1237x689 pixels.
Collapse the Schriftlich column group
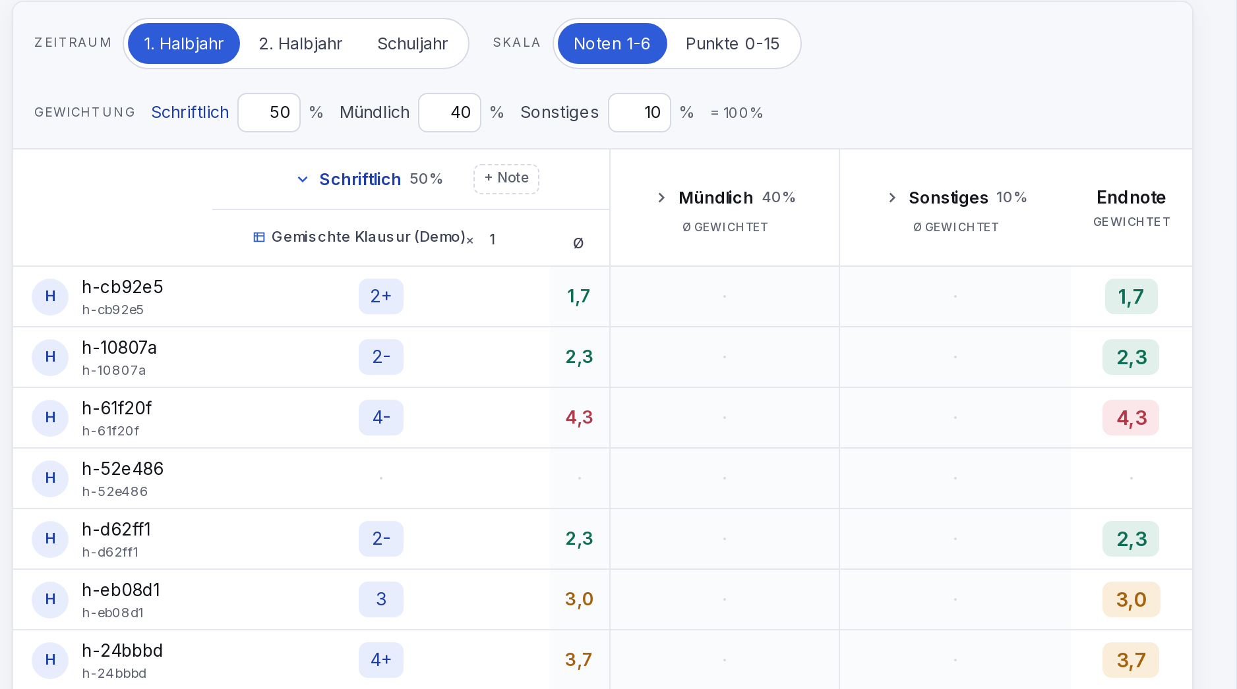tap(303, 179)
